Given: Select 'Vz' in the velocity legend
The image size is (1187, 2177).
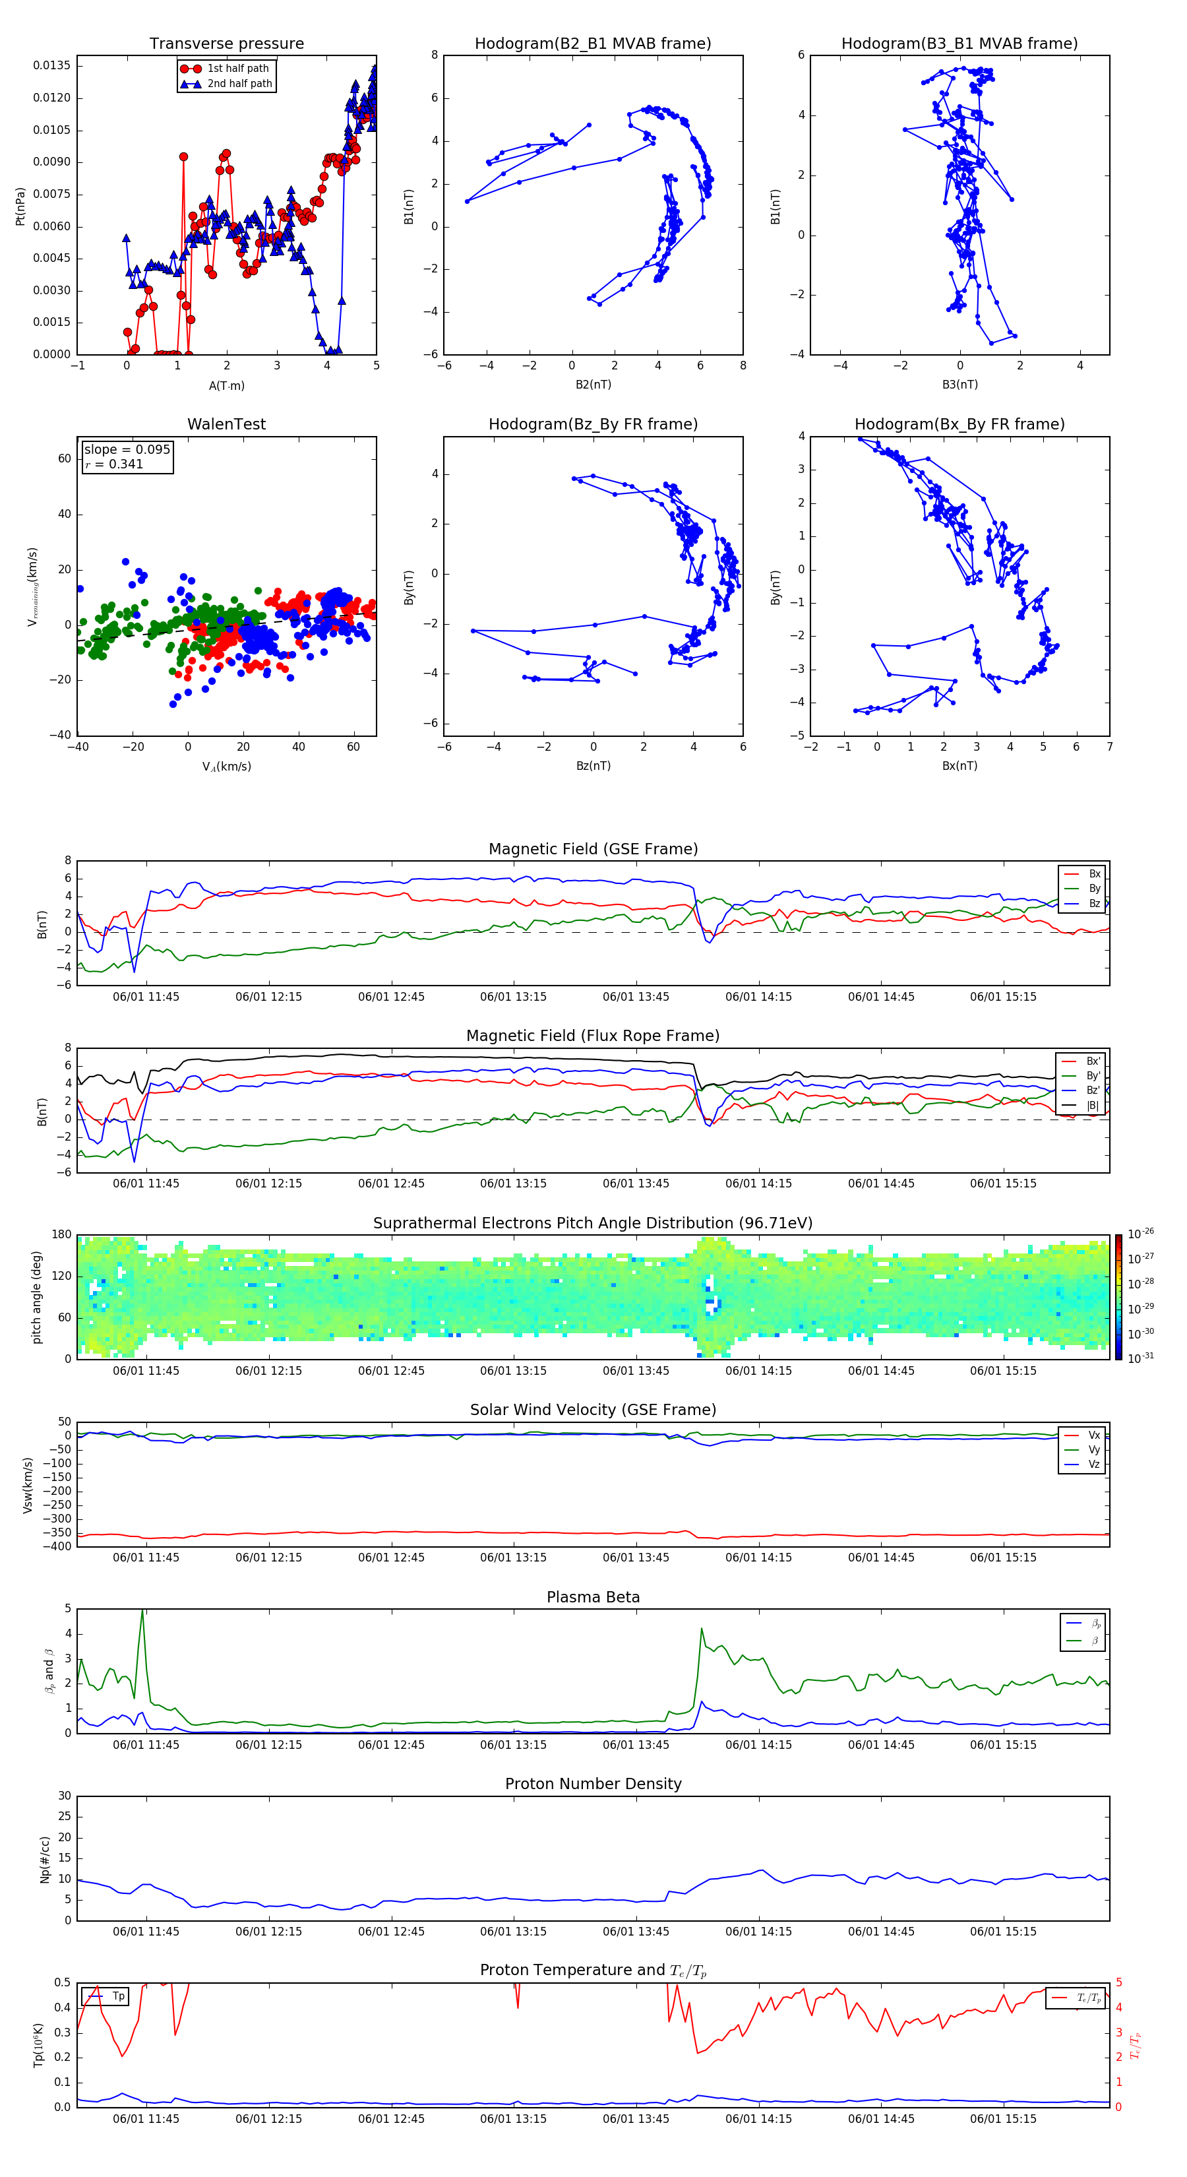Looking at the screenshot, I should (1082, 1465).
